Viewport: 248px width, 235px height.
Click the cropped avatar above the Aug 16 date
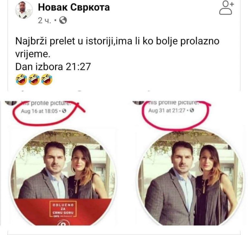[x=11, y=102]
